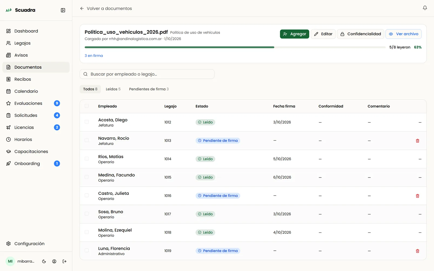Click the back arrow to documents

(x=82, y=8)
